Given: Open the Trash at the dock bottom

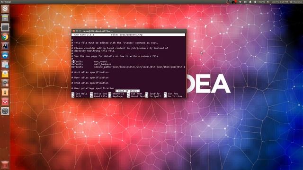Looking at the screenshot, I should coord(5,165).
